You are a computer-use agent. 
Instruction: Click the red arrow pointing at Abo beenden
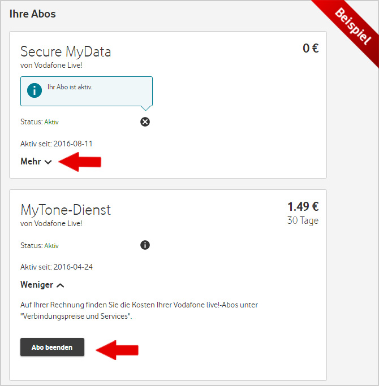click(x=117, y=349)
